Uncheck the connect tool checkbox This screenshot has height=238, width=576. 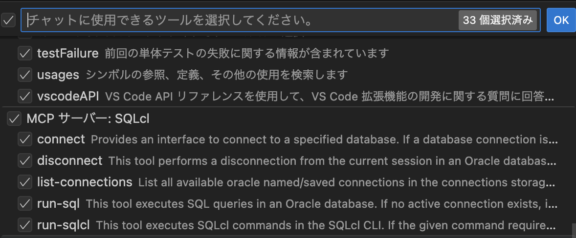(x=24, y=139)
